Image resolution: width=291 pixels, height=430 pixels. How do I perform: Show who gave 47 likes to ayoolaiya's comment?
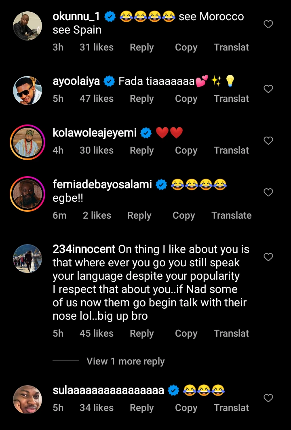[x=97, y=99]
